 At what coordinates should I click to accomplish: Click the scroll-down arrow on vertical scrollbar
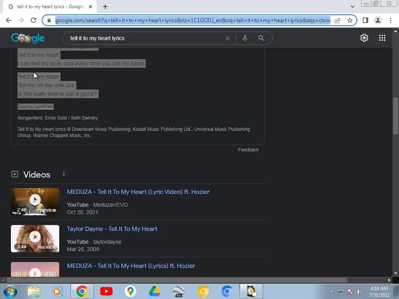(x=395, y=274)
